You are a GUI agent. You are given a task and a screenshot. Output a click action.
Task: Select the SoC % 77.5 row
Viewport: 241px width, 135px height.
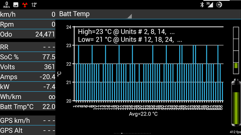coord(27,57)
